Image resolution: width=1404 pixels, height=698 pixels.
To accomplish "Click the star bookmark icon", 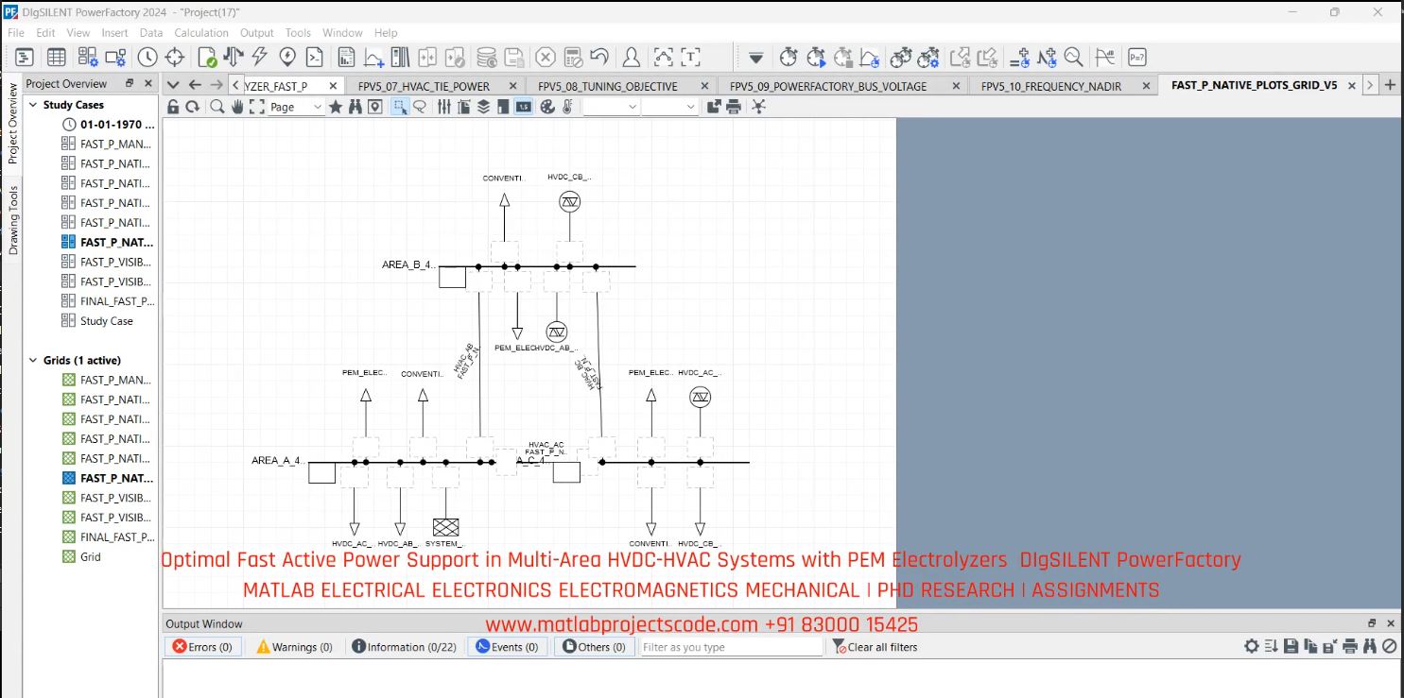I will 336,107.
